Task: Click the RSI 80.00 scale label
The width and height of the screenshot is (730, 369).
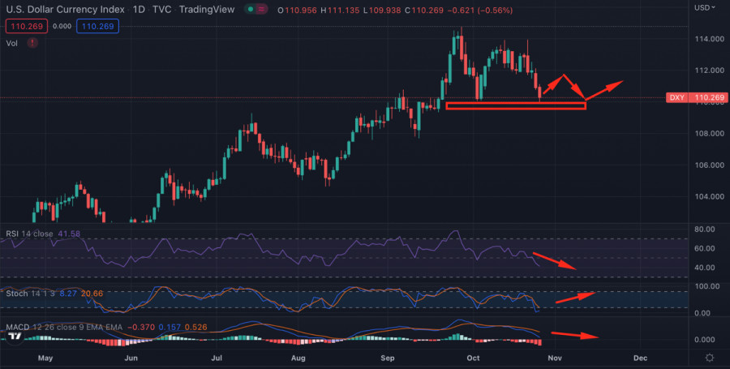Action: pos(704,230)
